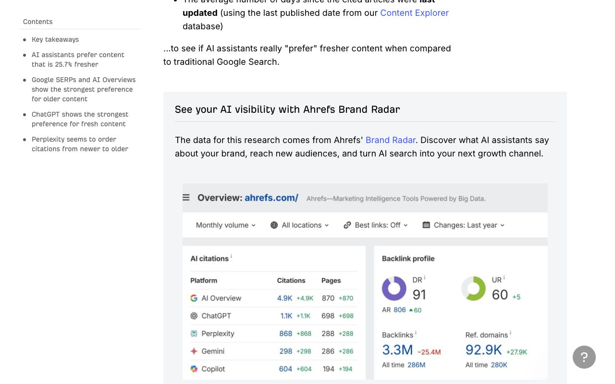Open the Content Explorer link
This screenshot has height=384, width=615.
click(x=414, y=13)
